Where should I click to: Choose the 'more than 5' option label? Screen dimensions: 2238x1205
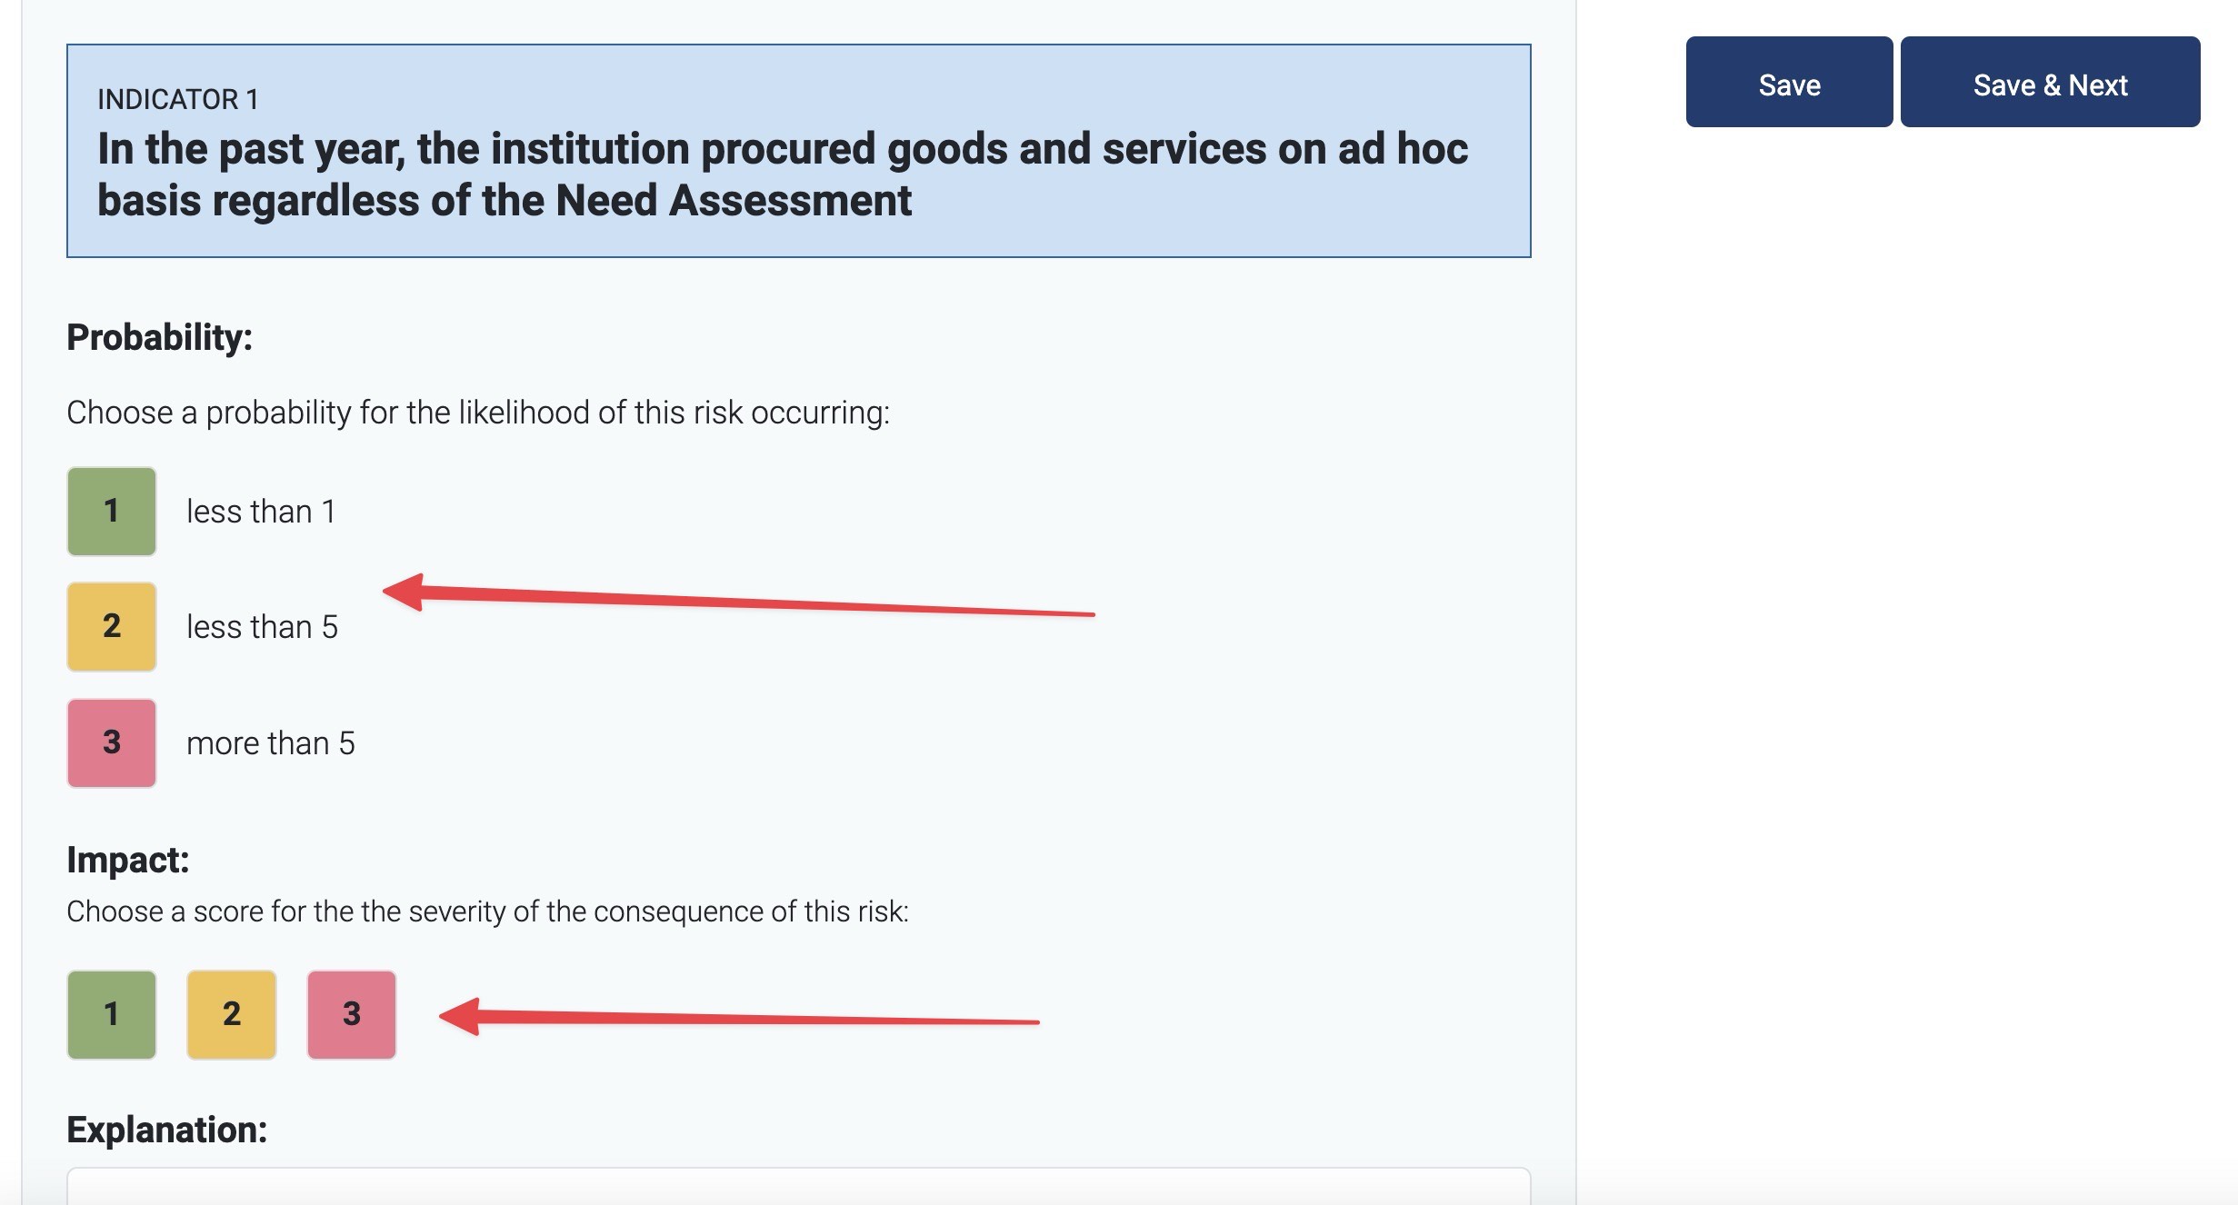point(270,743)
